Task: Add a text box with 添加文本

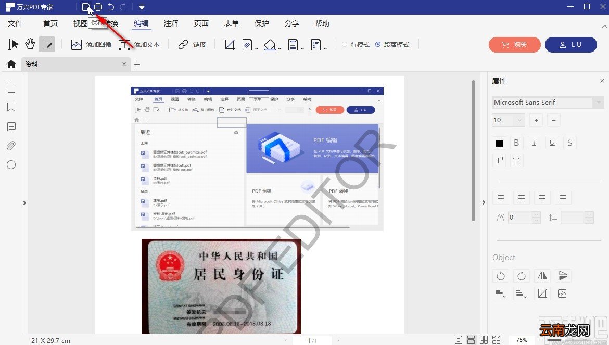Action: click(139, 45)
